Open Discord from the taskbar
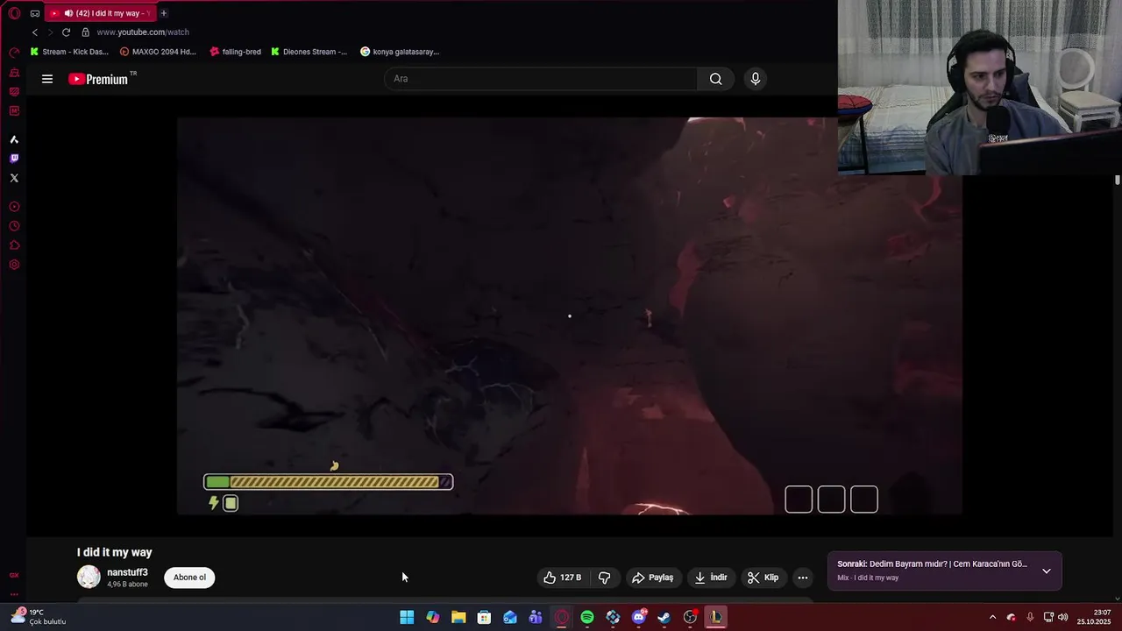 pyautogui.click(x=639, y=617)
